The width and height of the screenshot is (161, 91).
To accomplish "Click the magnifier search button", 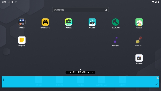I will coord(106,10).
